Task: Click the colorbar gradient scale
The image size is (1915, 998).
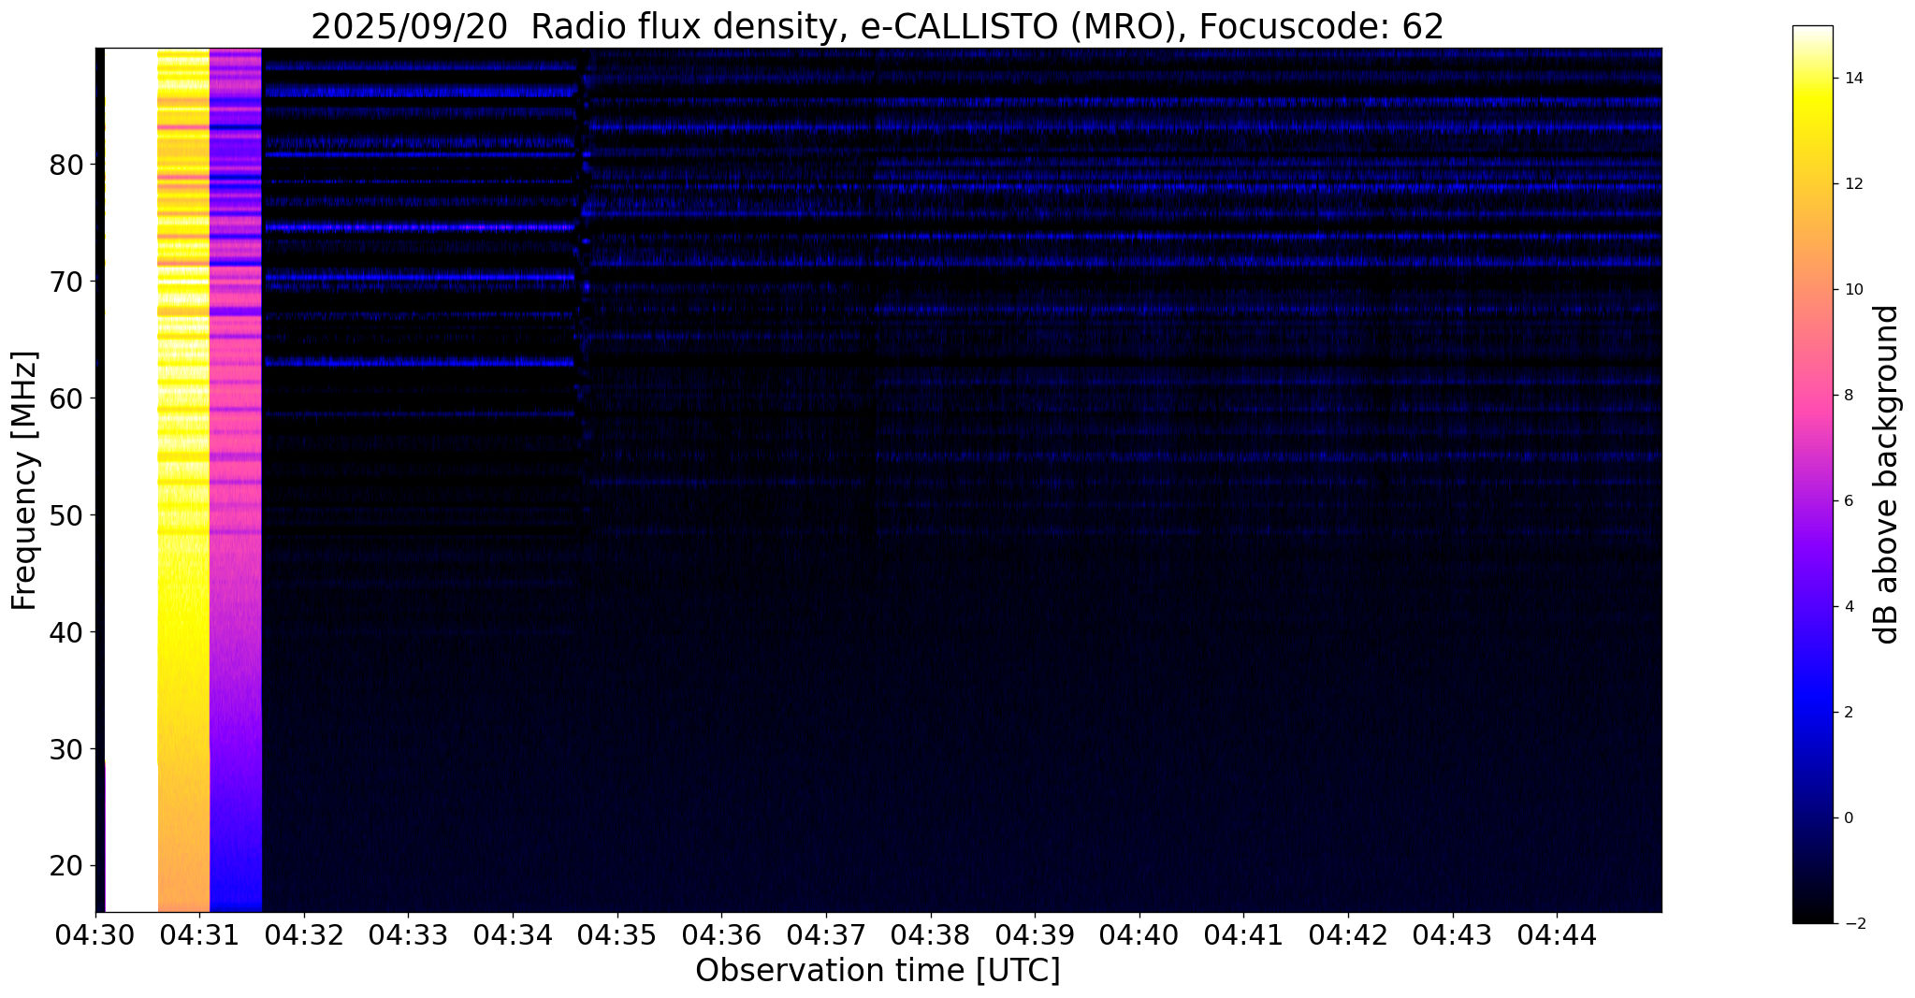Action: pyautogui.click(x=1812, y=474)
